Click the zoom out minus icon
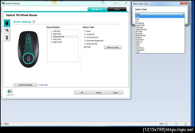195x133 pixels. click(166, 124)
